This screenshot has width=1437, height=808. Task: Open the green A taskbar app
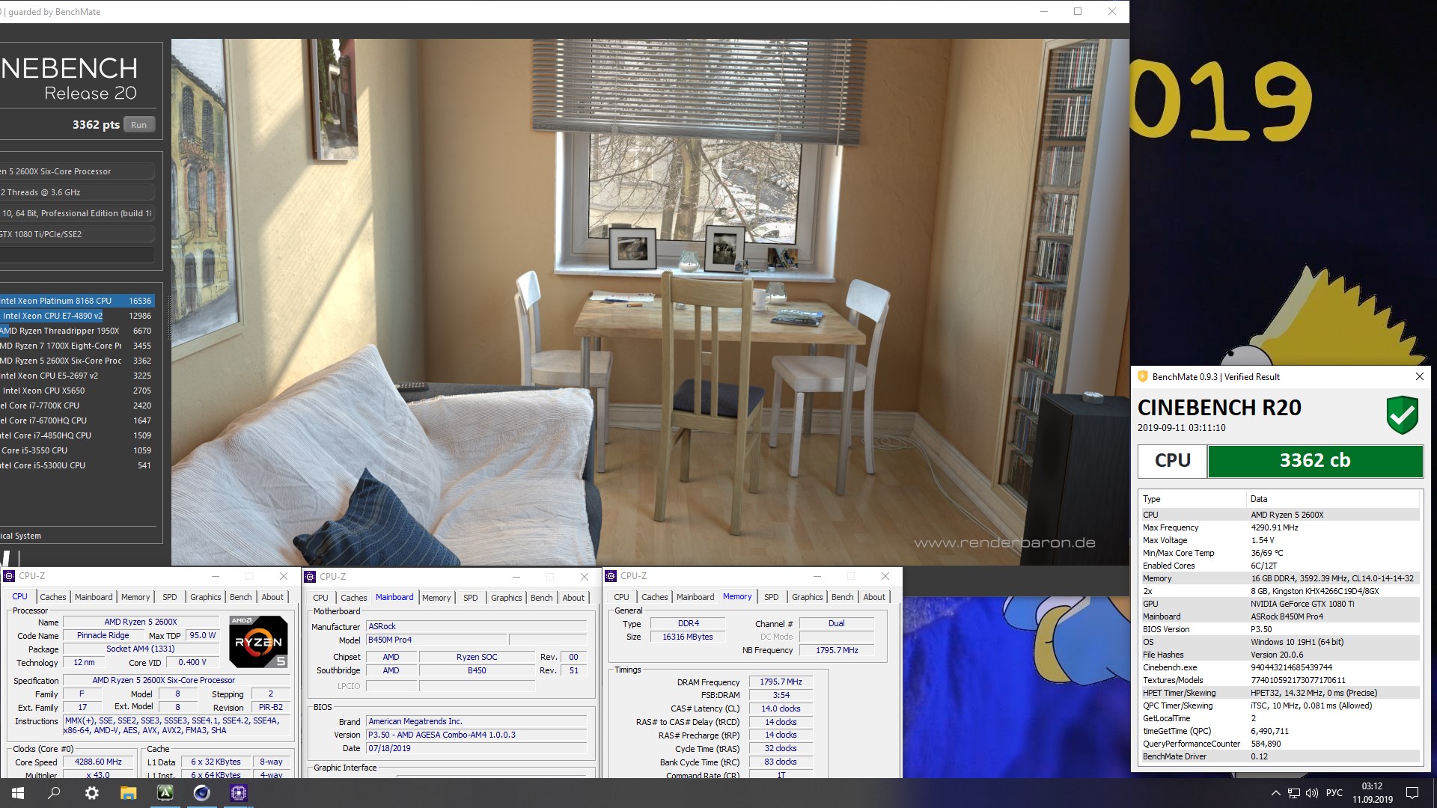[165, 793]
